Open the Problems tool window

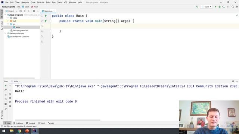18,123
